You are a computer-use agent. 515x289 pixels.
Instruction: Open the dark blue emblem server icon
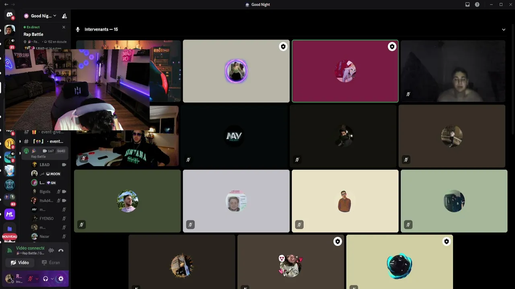point(10,185)
